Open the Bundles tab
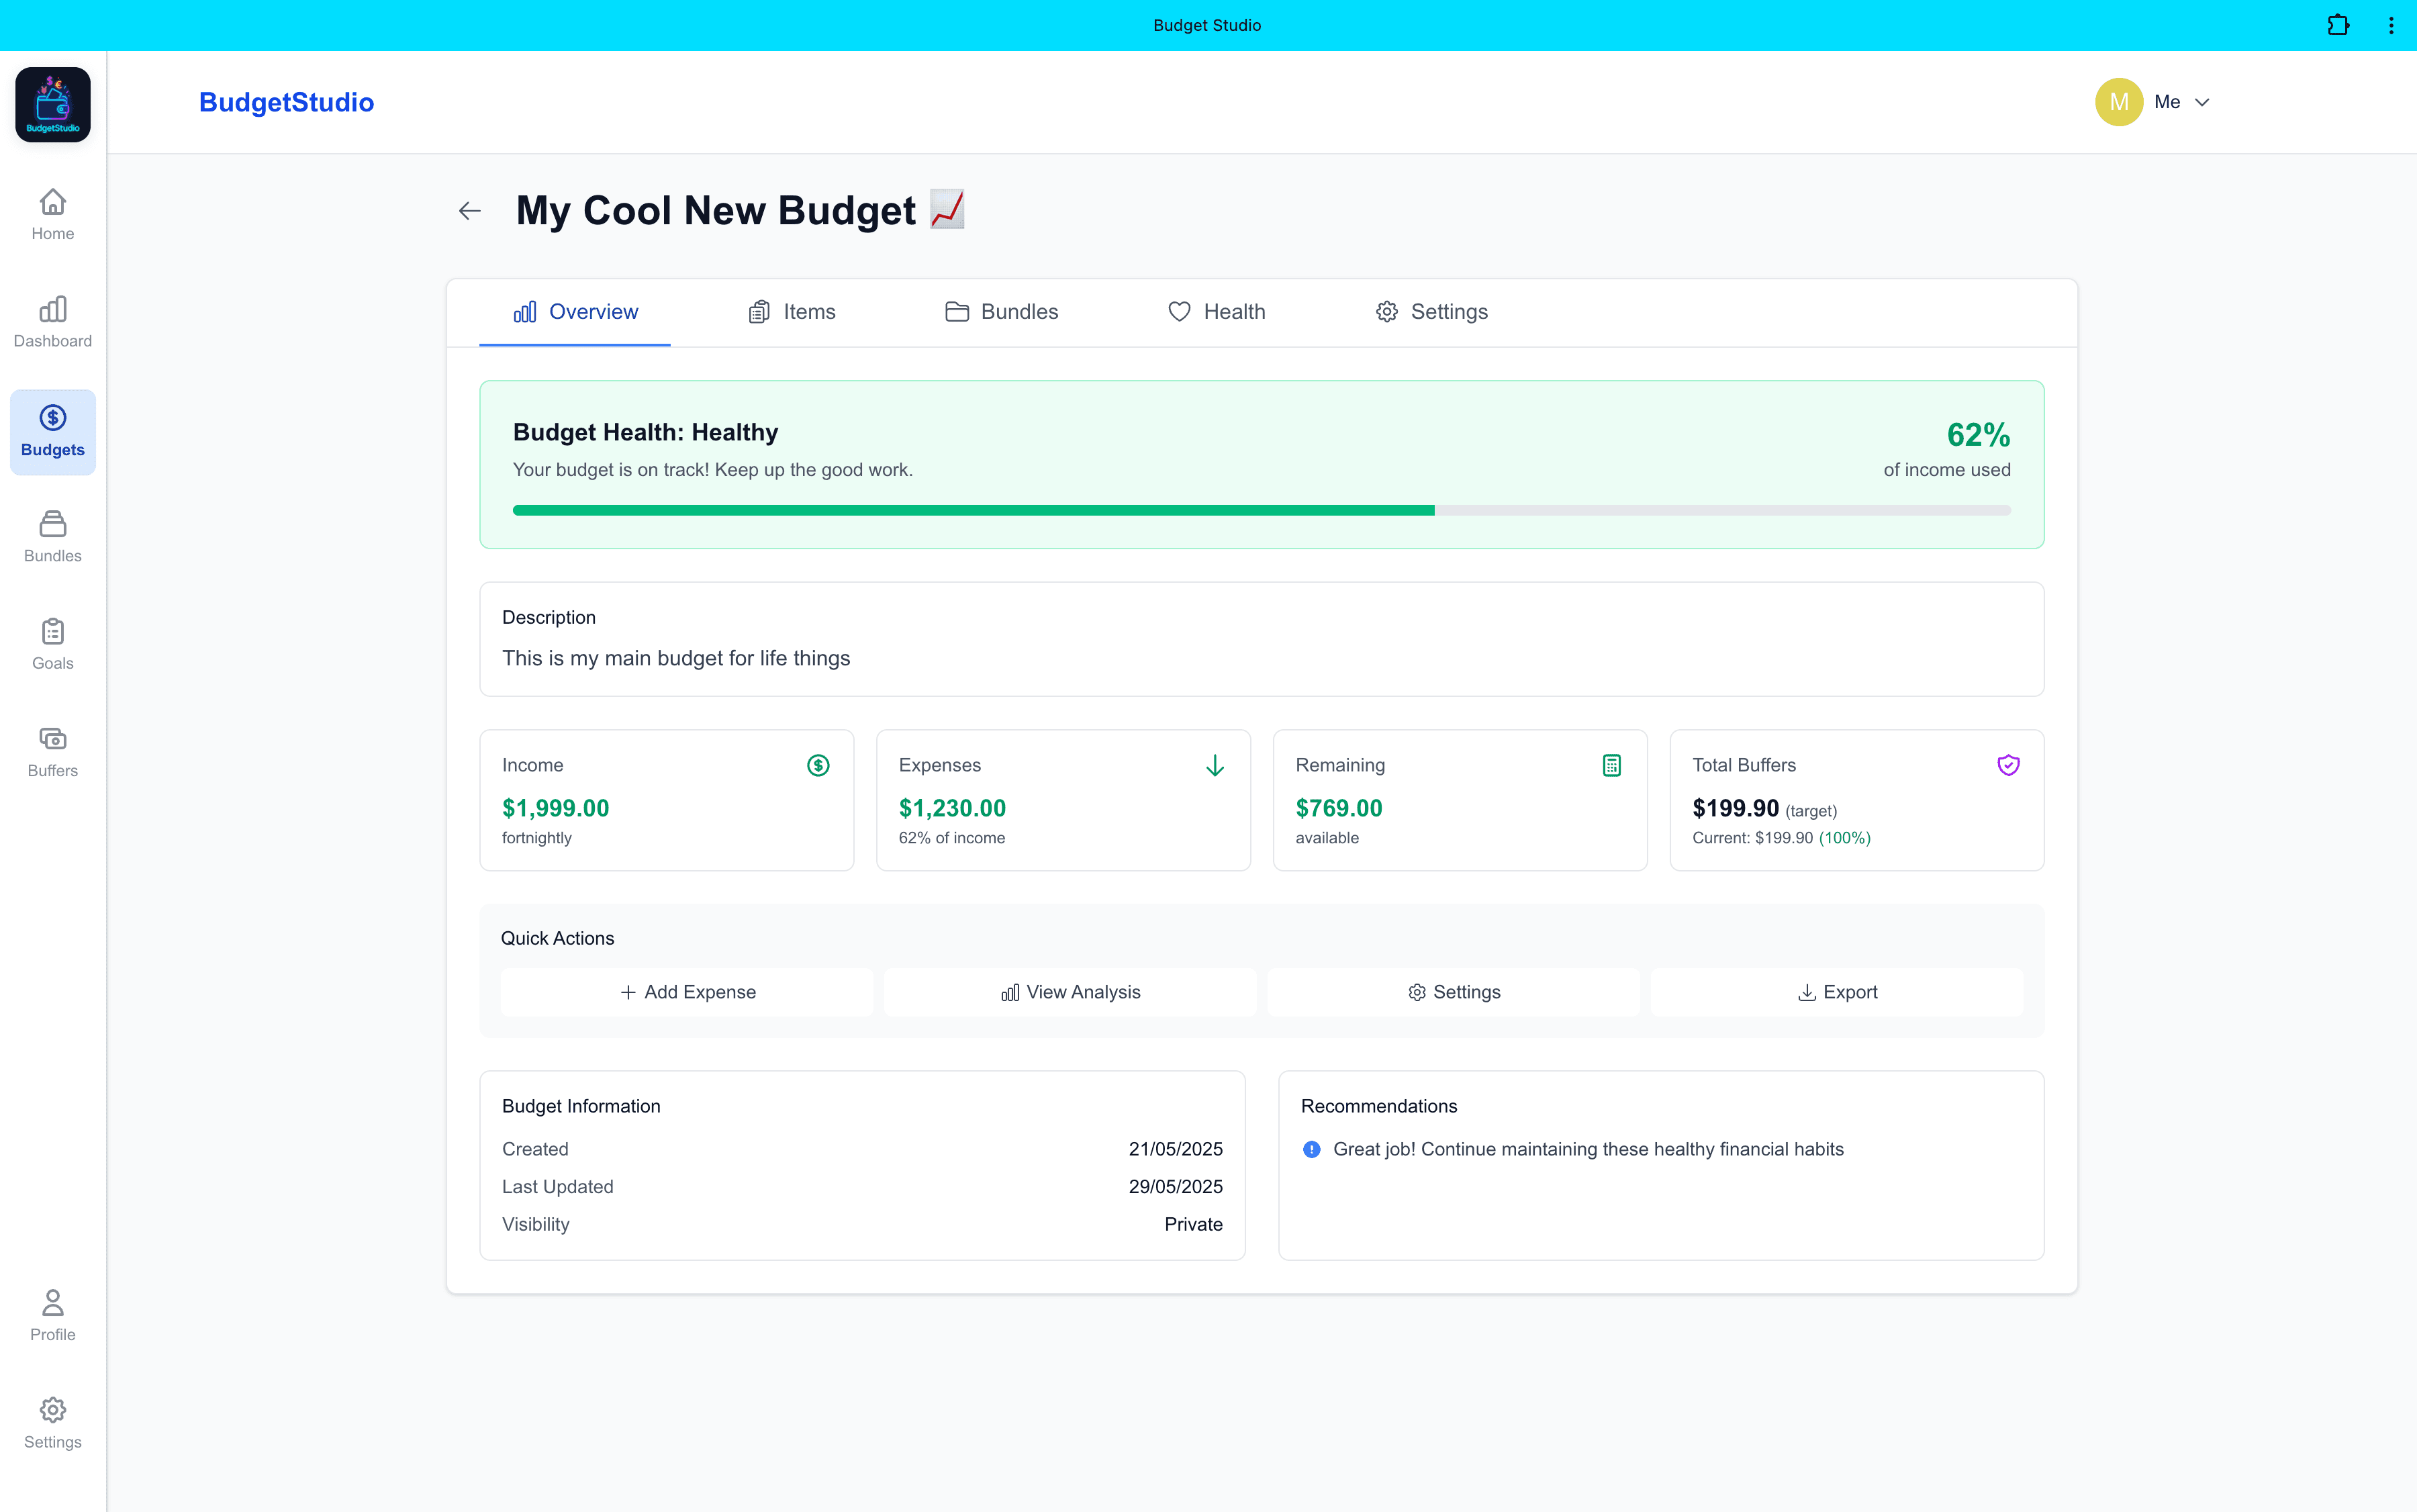This screenshot has width=2417, height=1512. tap(1001, 312)
